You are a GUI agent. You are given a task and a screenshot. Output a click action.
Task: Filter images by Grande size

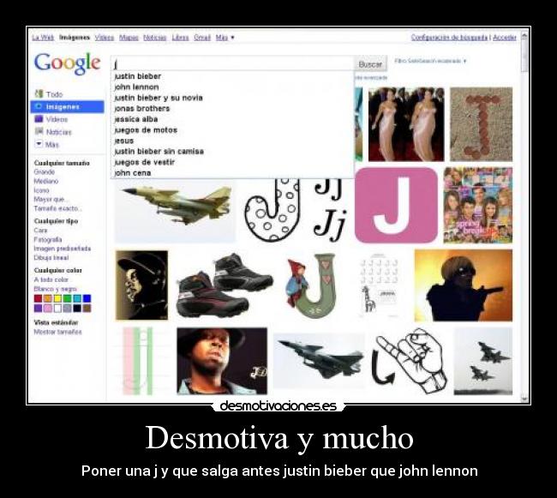45,172
